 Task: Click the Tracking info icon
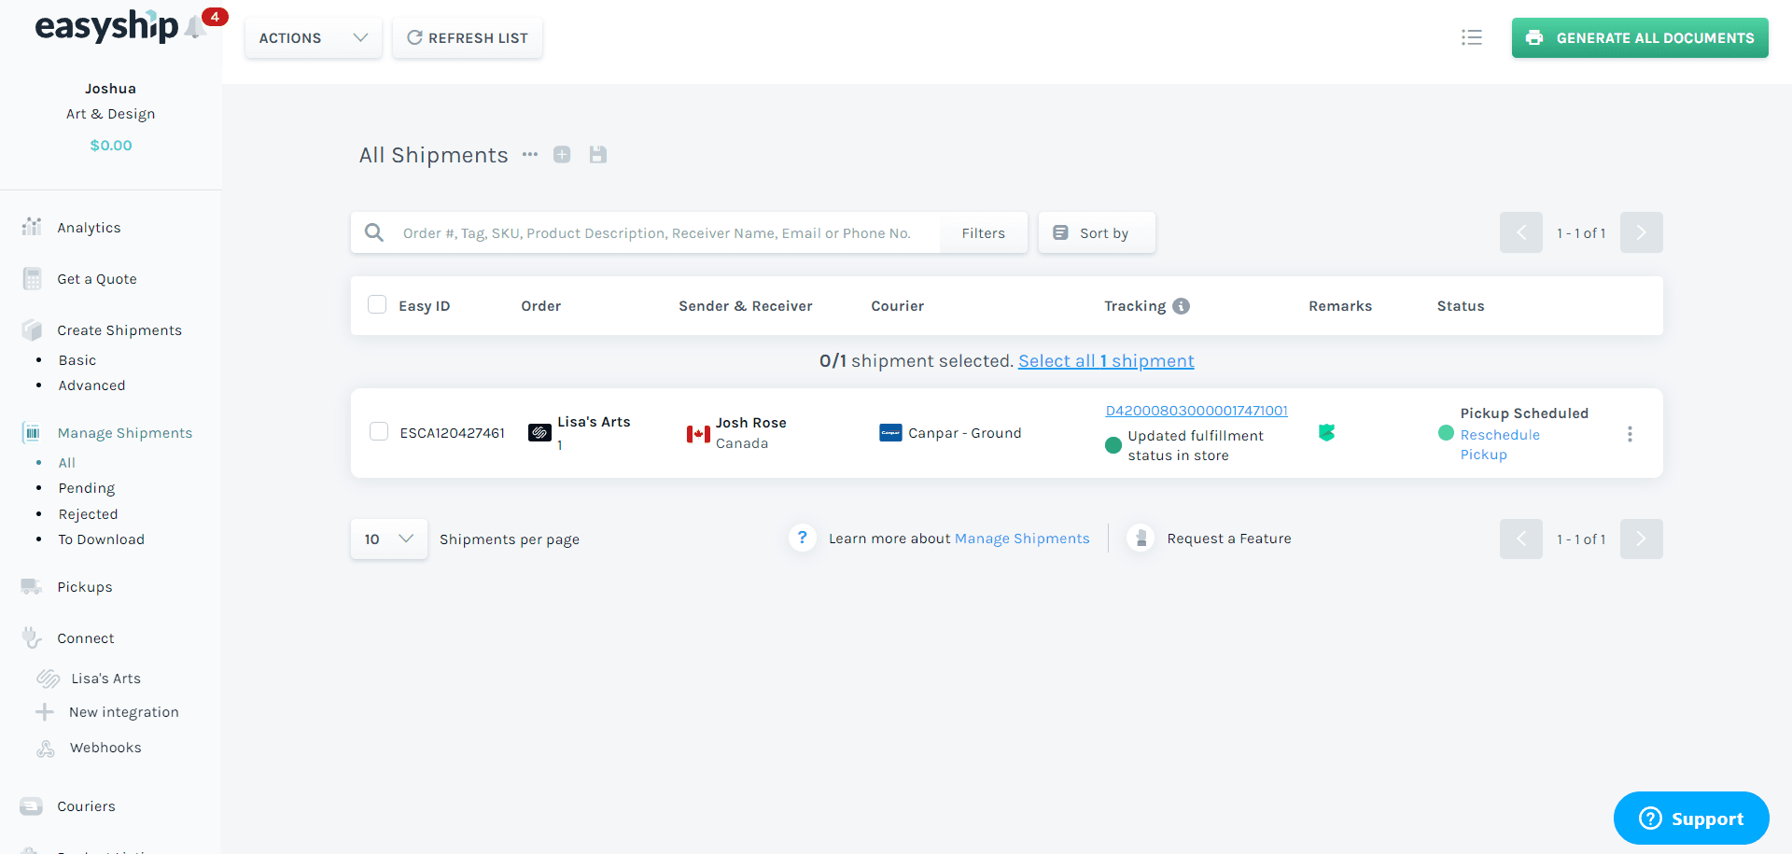(x=1182, y=306)
